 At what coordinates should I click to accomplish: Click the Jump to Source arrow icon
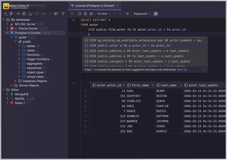(50, 14)
